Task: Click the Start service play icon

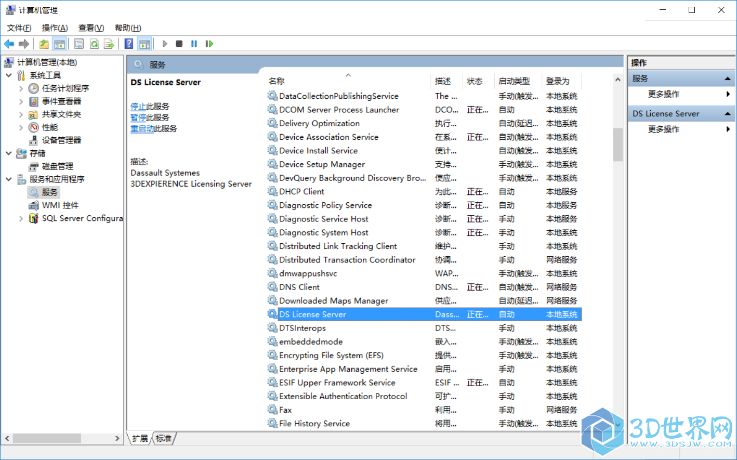Action: click(165, 44)
